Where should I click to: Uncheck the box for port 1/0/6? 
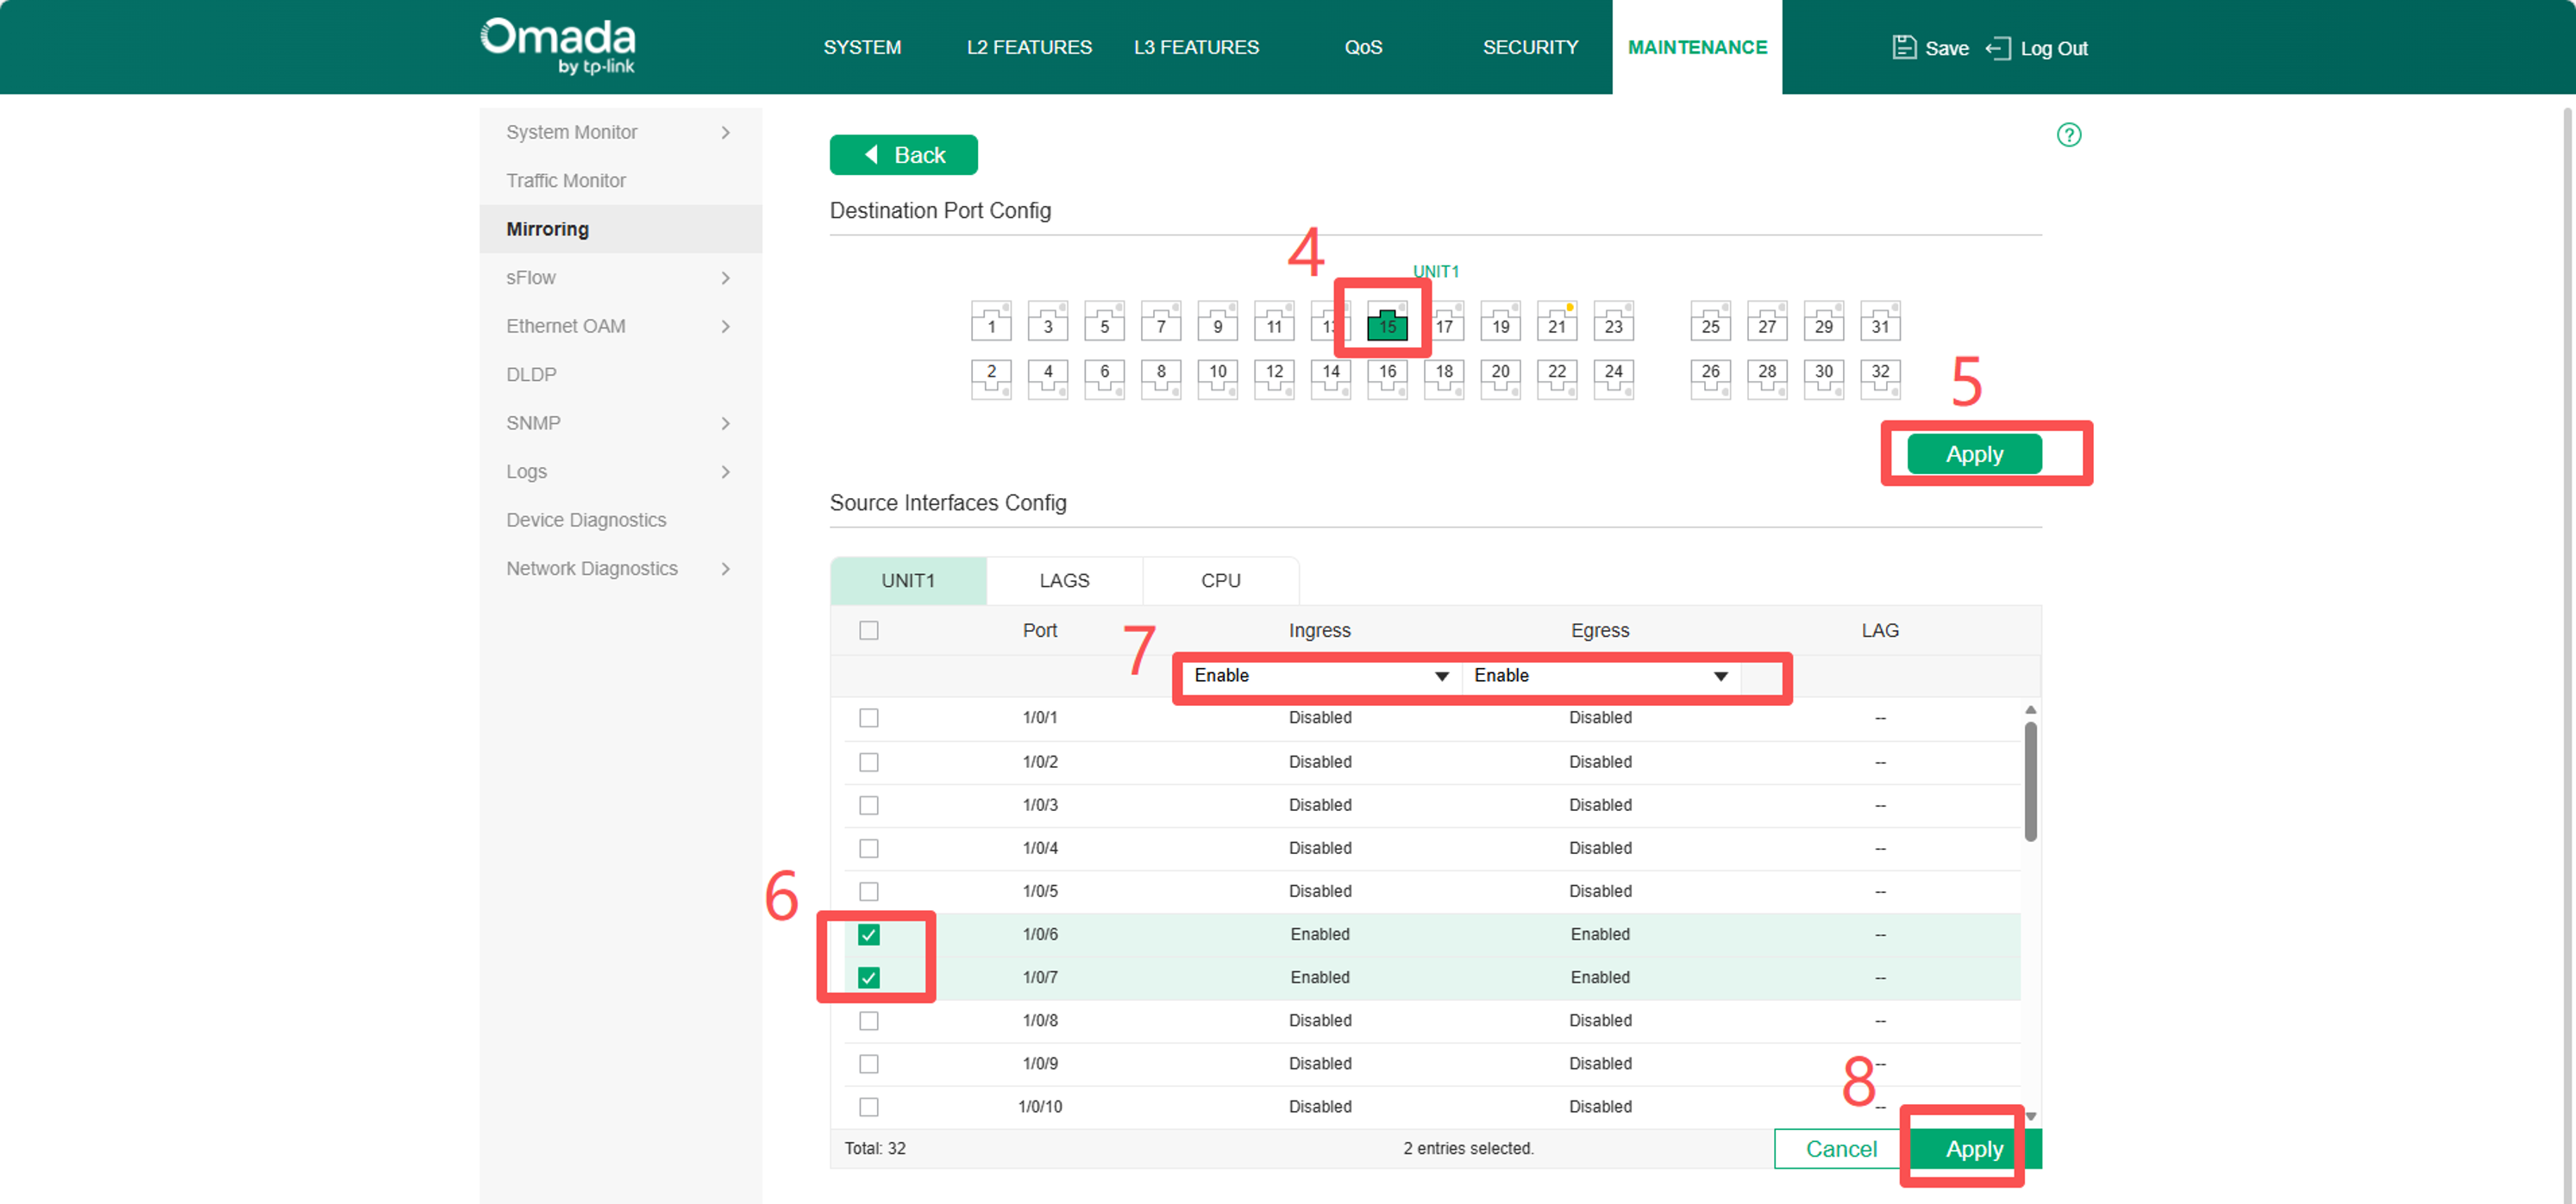(x=868, y=934)
